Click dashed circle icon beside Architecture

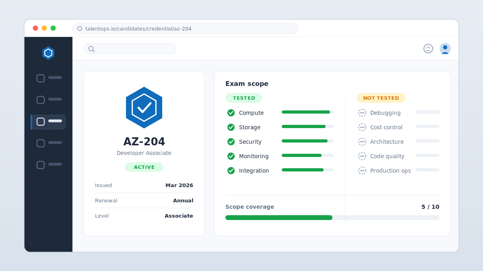(362, 142)
